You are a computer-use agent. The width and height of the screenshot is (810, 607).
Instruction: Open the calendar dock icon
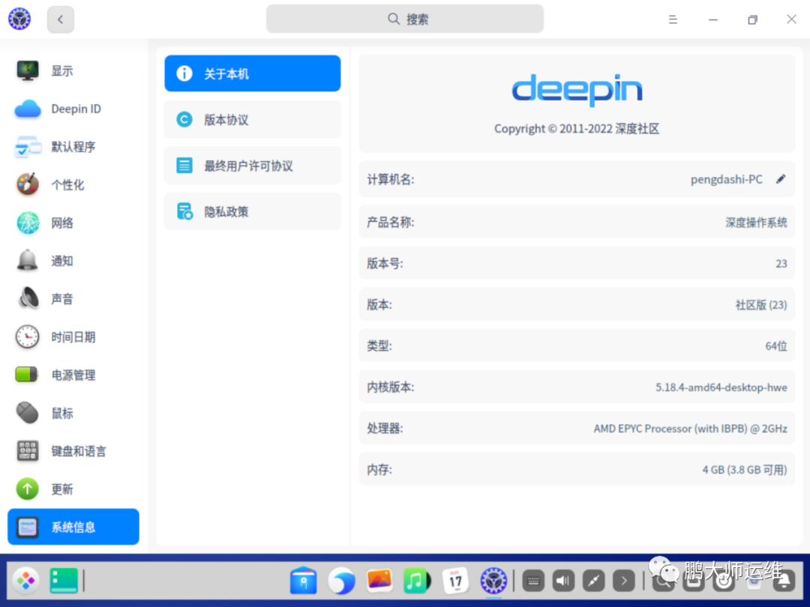(455, 581)
